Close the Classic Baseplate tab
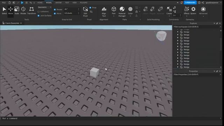The image size is (224, 126). pyautogui.click(x=21, y=23)
